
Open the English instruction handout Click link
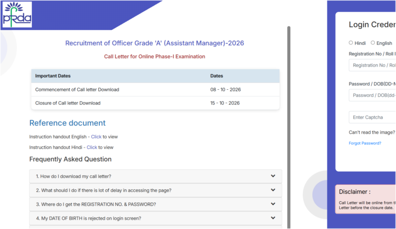[96, 137]
